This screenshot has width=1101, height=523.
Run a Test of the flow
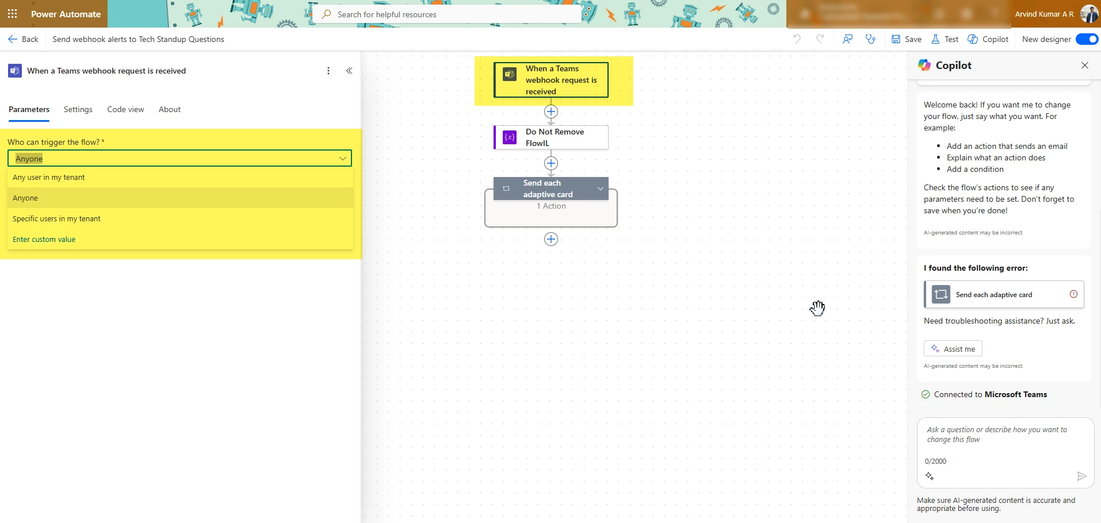click(x=945, y=39)
